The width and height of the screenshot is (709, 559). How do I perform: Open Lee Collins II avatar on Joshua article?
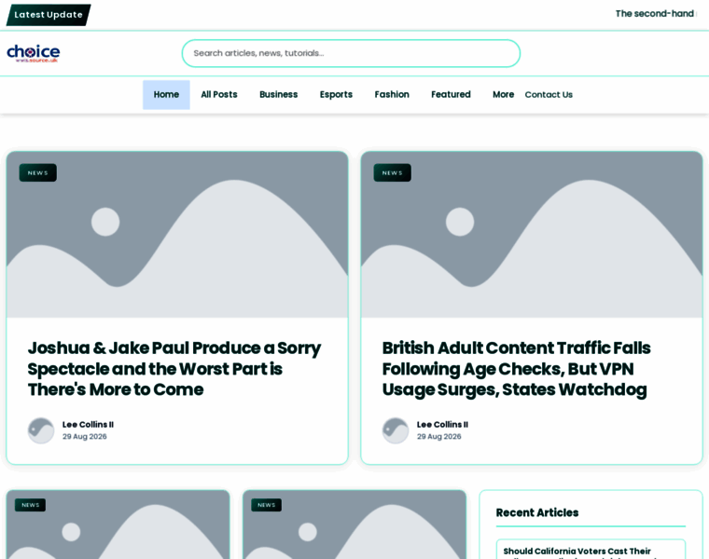[x=41, y=430]
